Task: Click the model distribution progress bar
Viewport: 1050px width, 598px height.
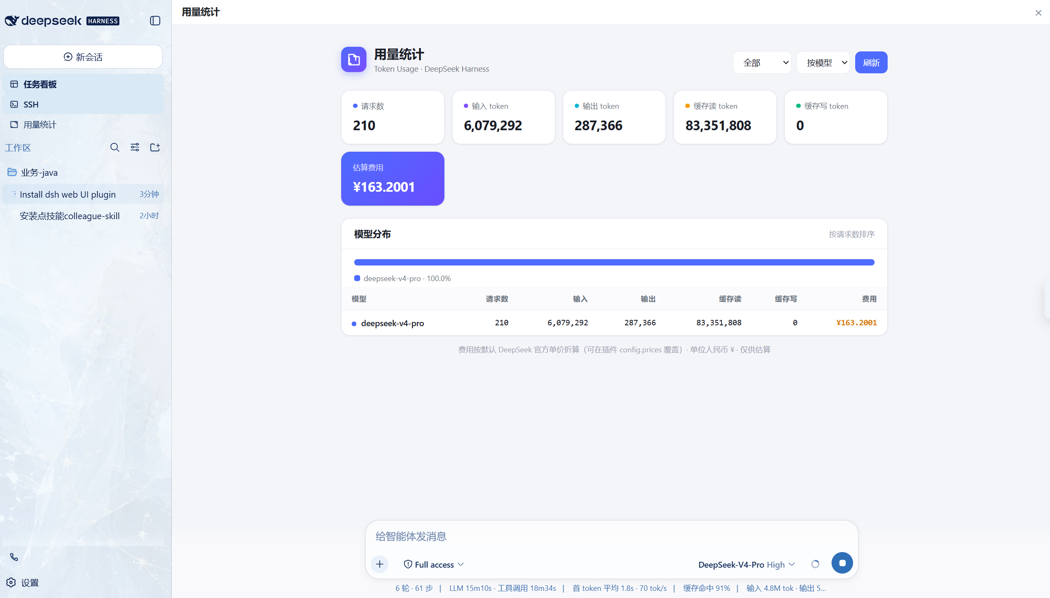Action: (614, 262)
